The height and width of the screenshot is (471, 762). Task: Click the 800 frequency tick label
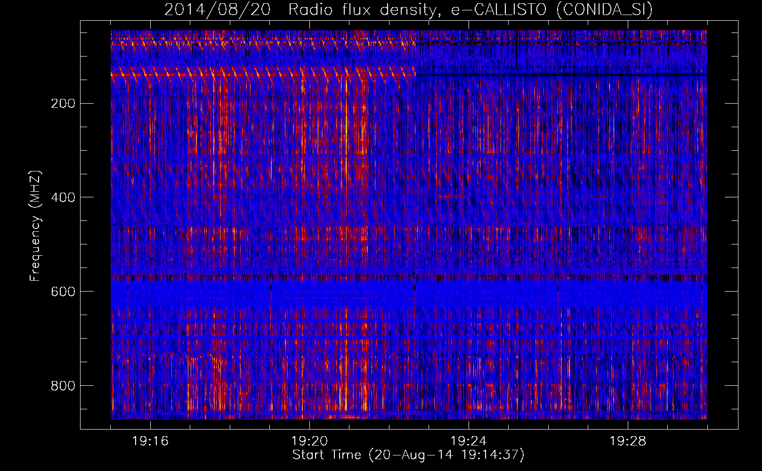[63, 386]
